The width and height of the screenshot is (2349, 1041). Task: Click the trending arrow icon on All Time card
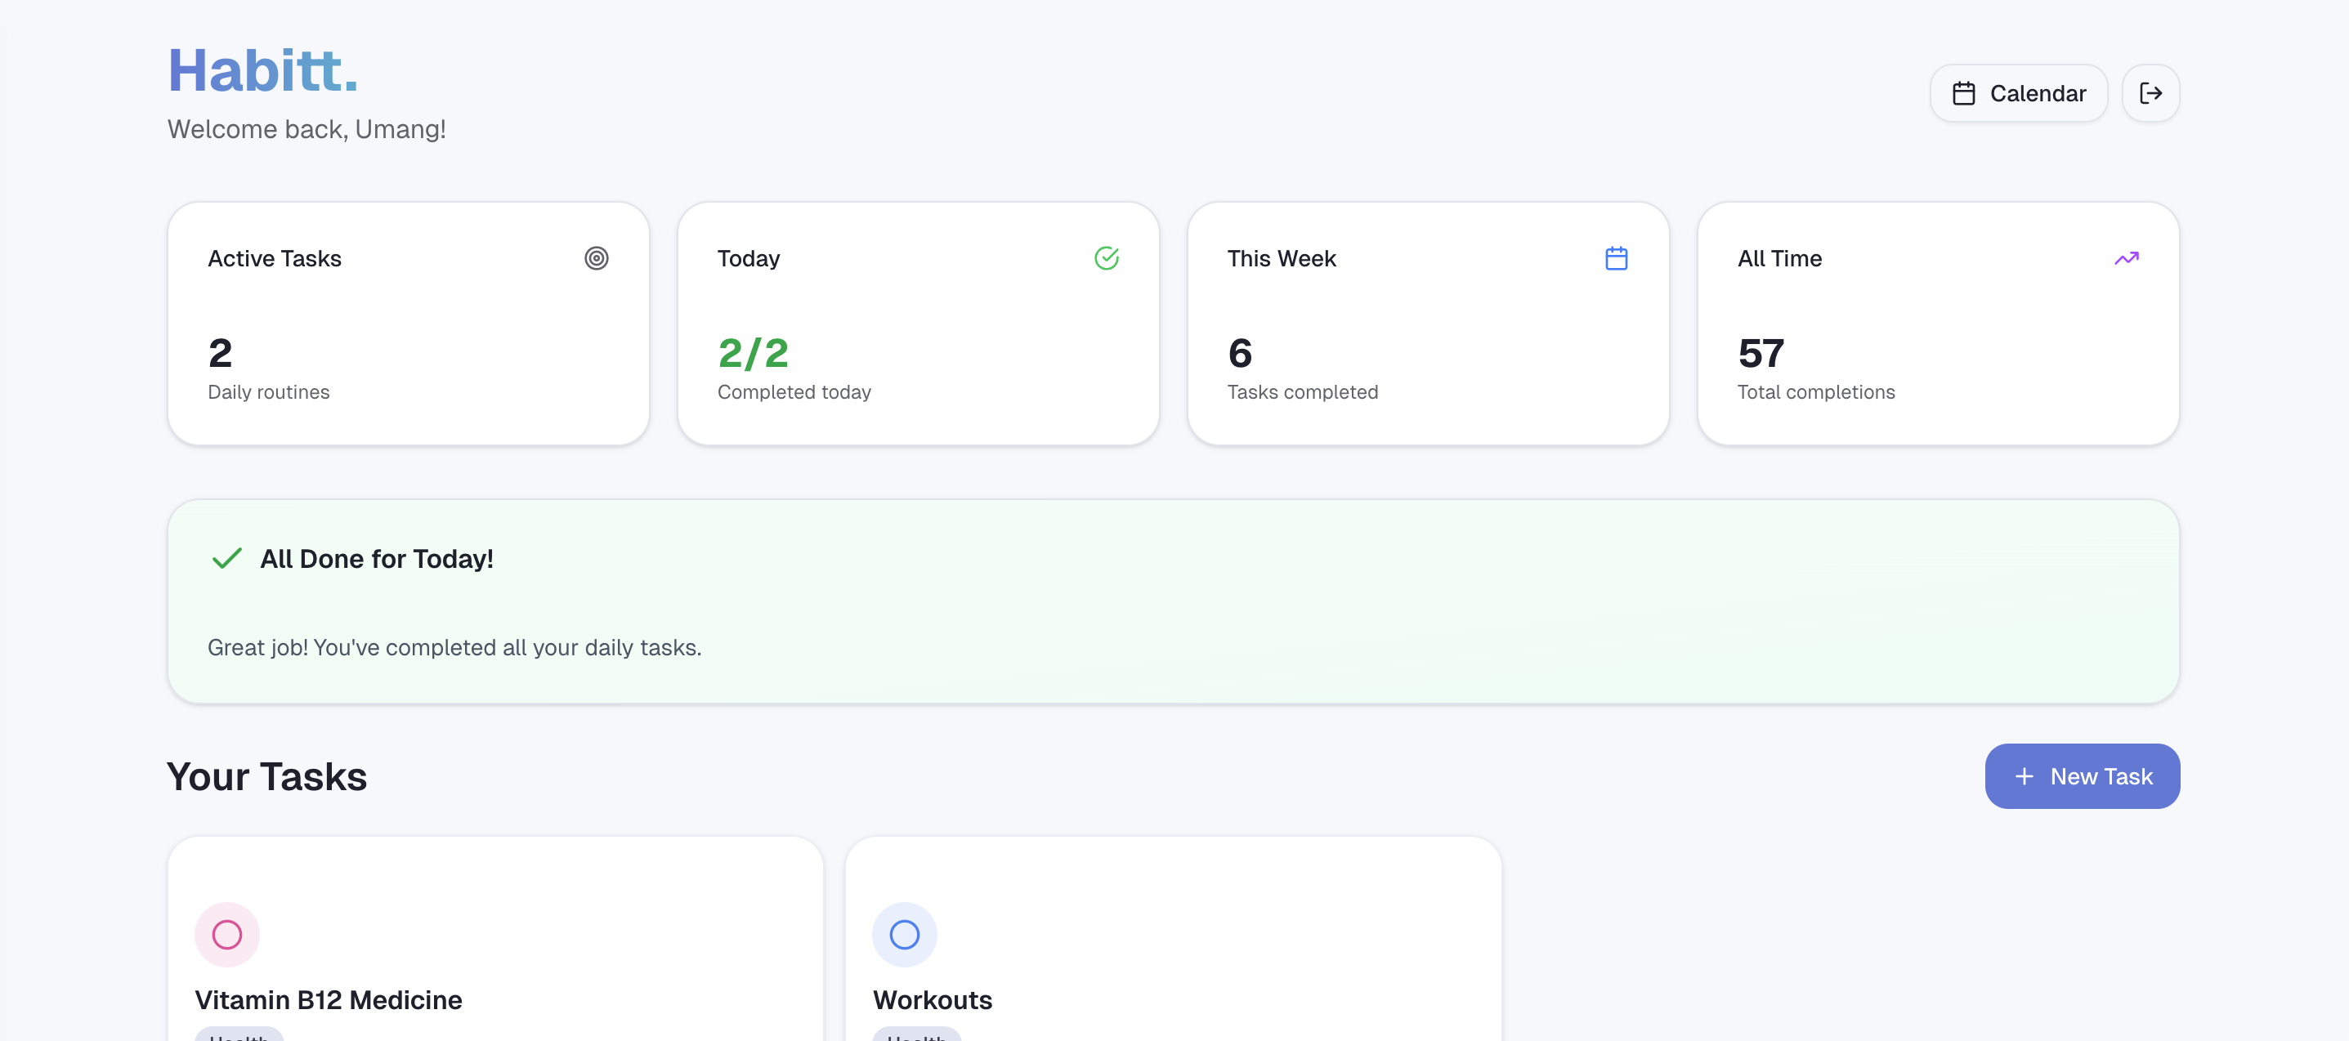point(2127,258)
